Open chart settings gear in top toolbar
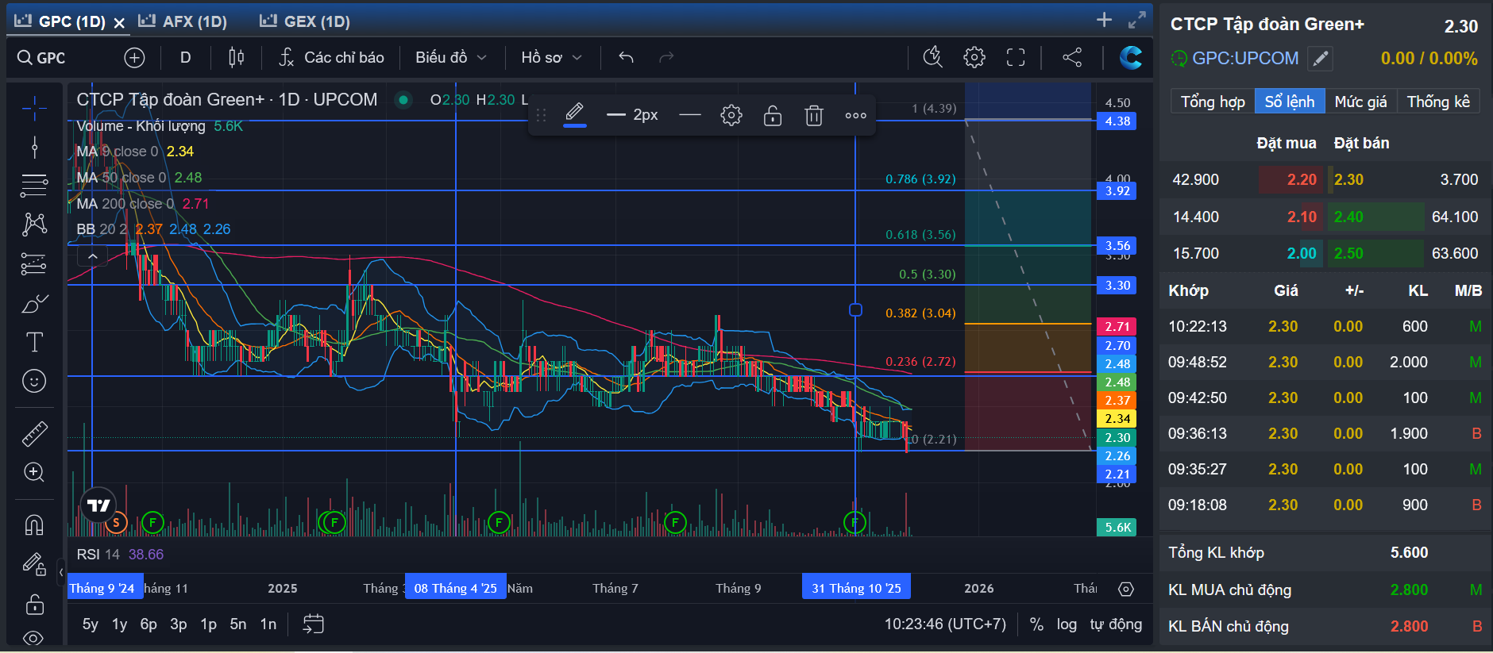The image size is (1493, 653). [974, 57]
